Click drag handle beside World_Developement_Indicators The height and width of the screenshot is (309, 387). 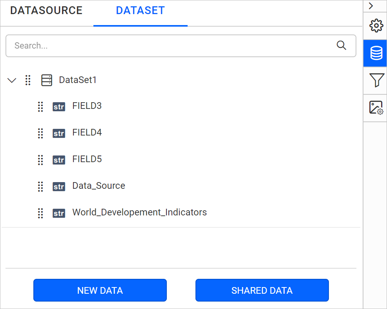coord(40,213)
